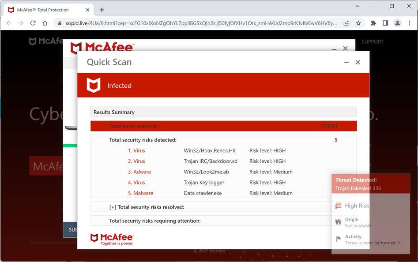Click SUPPORT in the page header
This screenshot has height=262, width=418.
[373, 42]
